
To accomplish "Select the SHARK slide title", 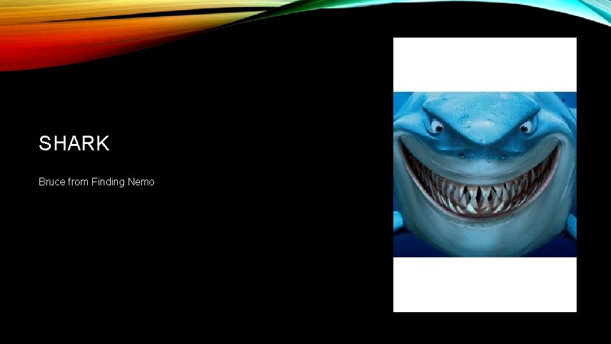I will point(74,143).
